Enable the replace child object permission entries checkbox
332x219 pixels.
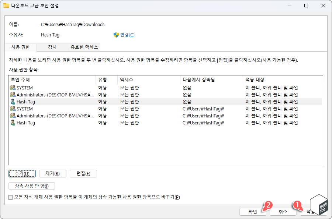(10, 197)
